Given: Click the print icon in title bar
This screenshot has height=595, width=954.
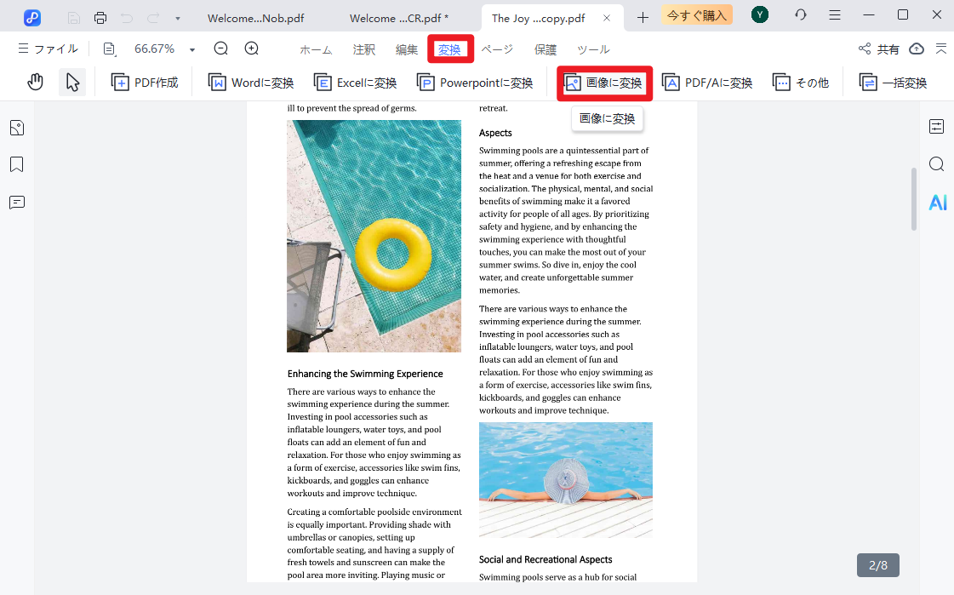Looking at the screenshot, I should pos(100,17).
